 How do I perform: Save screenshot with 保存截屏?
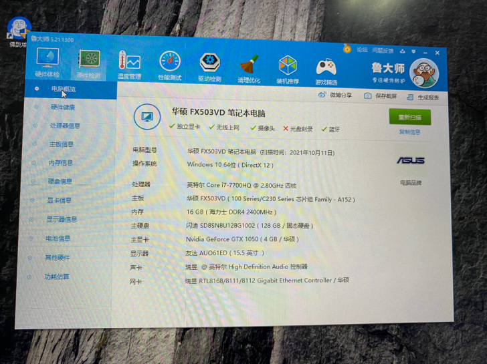pos(380,96)
